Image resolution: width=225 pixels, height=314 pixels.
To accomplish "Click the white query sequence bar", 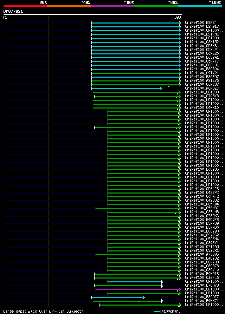I will click(x=93, y=14).
